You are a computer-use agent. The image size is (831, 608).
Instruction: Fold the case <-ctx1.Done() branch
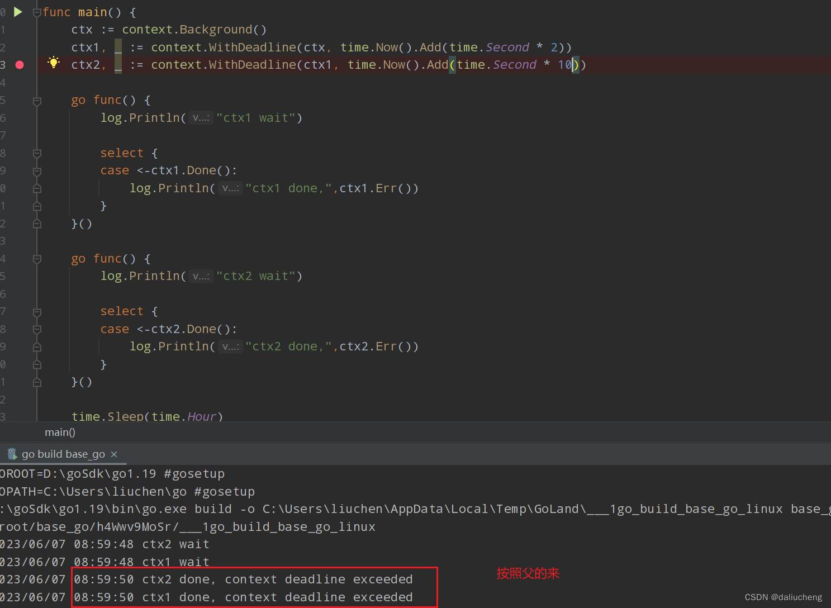click(37, 171)
